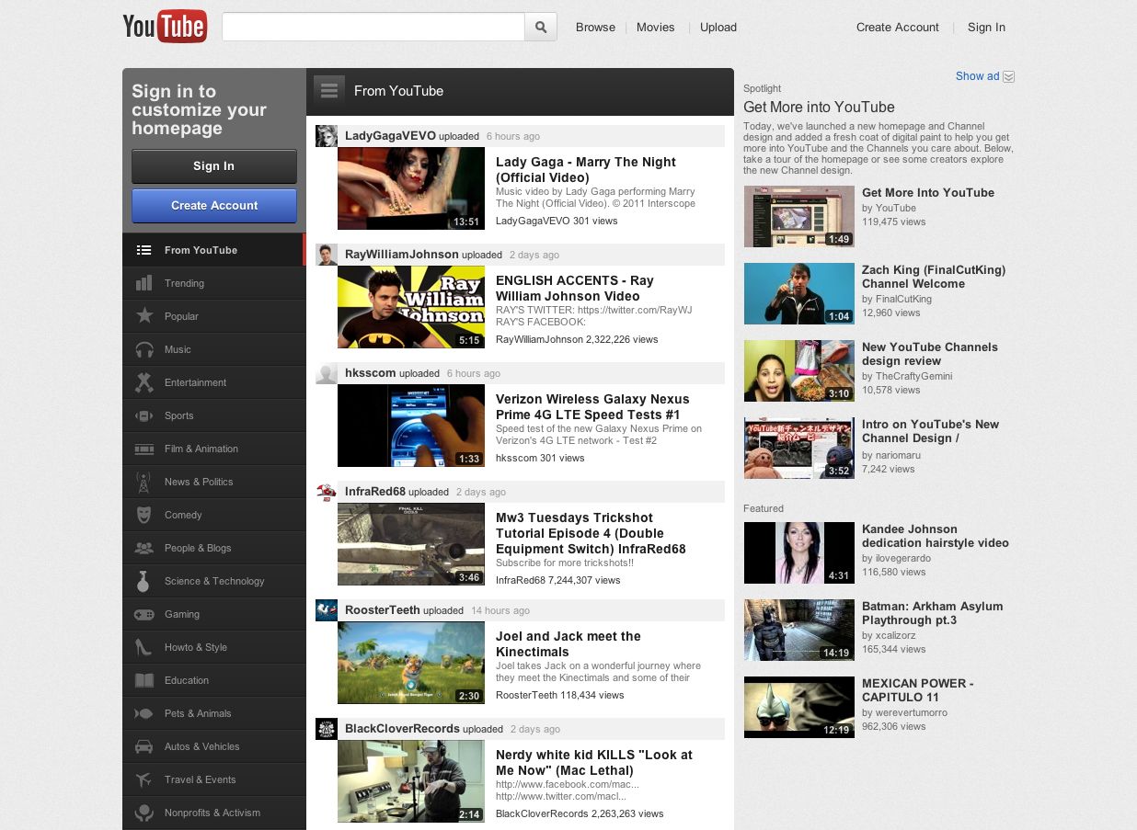This screenshot has width=1137, height=830.
Task: Select the Music headphones icon
Action: (x=144, y=349)
